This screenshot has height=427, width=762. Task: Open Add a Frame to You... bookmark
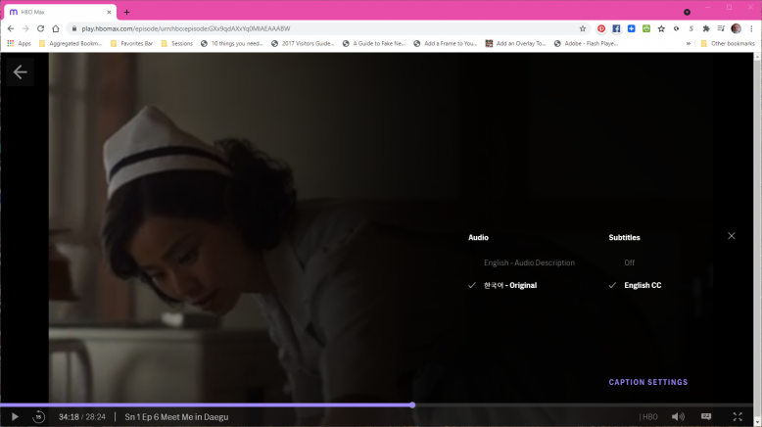point(446,44)
